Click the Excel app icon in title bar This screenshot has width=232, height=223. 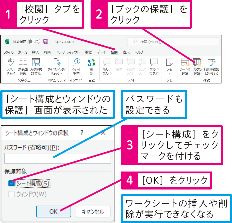tap(7, 42)
